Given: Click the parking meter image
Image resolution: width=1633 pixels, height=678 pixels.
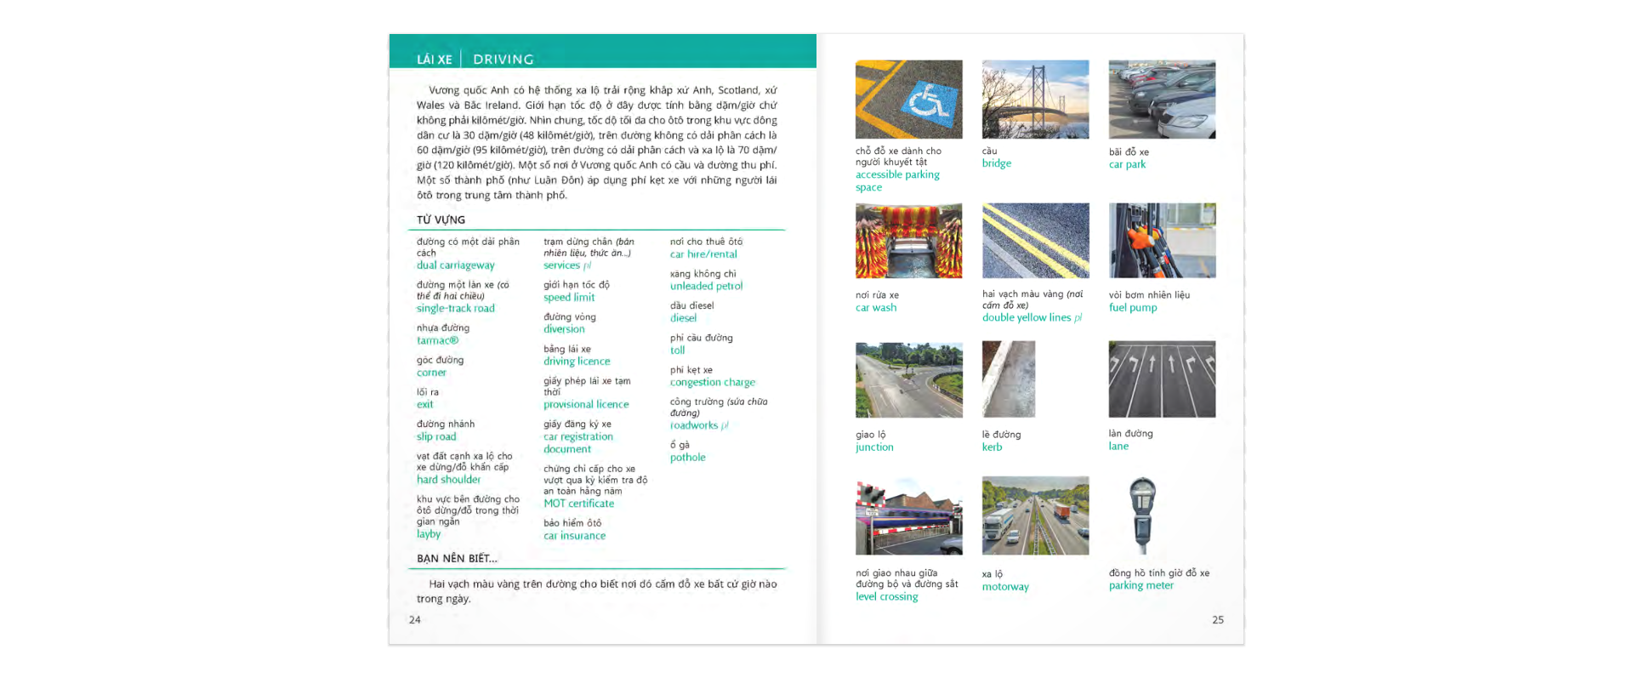Looking at the screenshot, I should point(1142,516).
